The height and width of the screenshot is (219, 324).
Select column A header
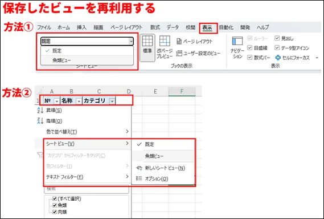click(52, 91)
